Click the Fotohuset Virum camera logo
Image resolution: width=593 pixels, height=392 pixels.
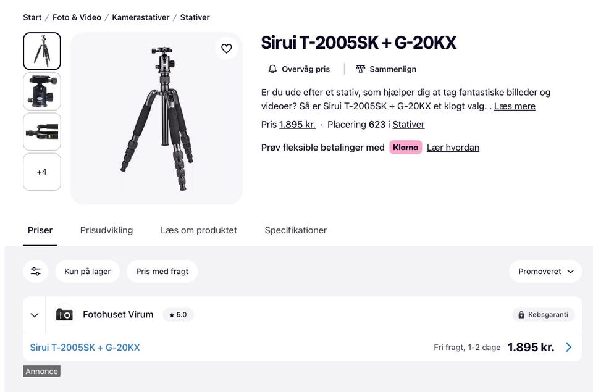click(64, 315)
